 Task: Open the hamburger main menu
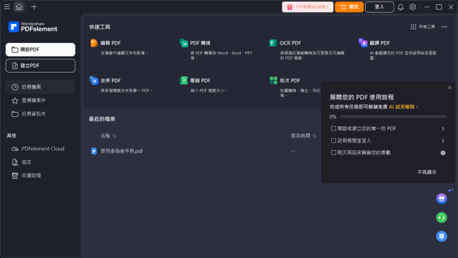(x=7, y=7)
